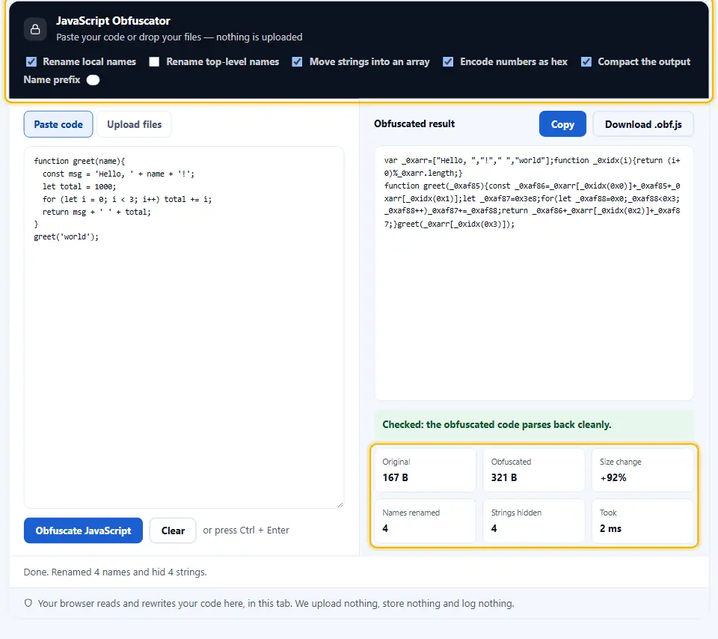
Task: Uncheck Encode numbers as hex
Action: [x=448, y=62]
